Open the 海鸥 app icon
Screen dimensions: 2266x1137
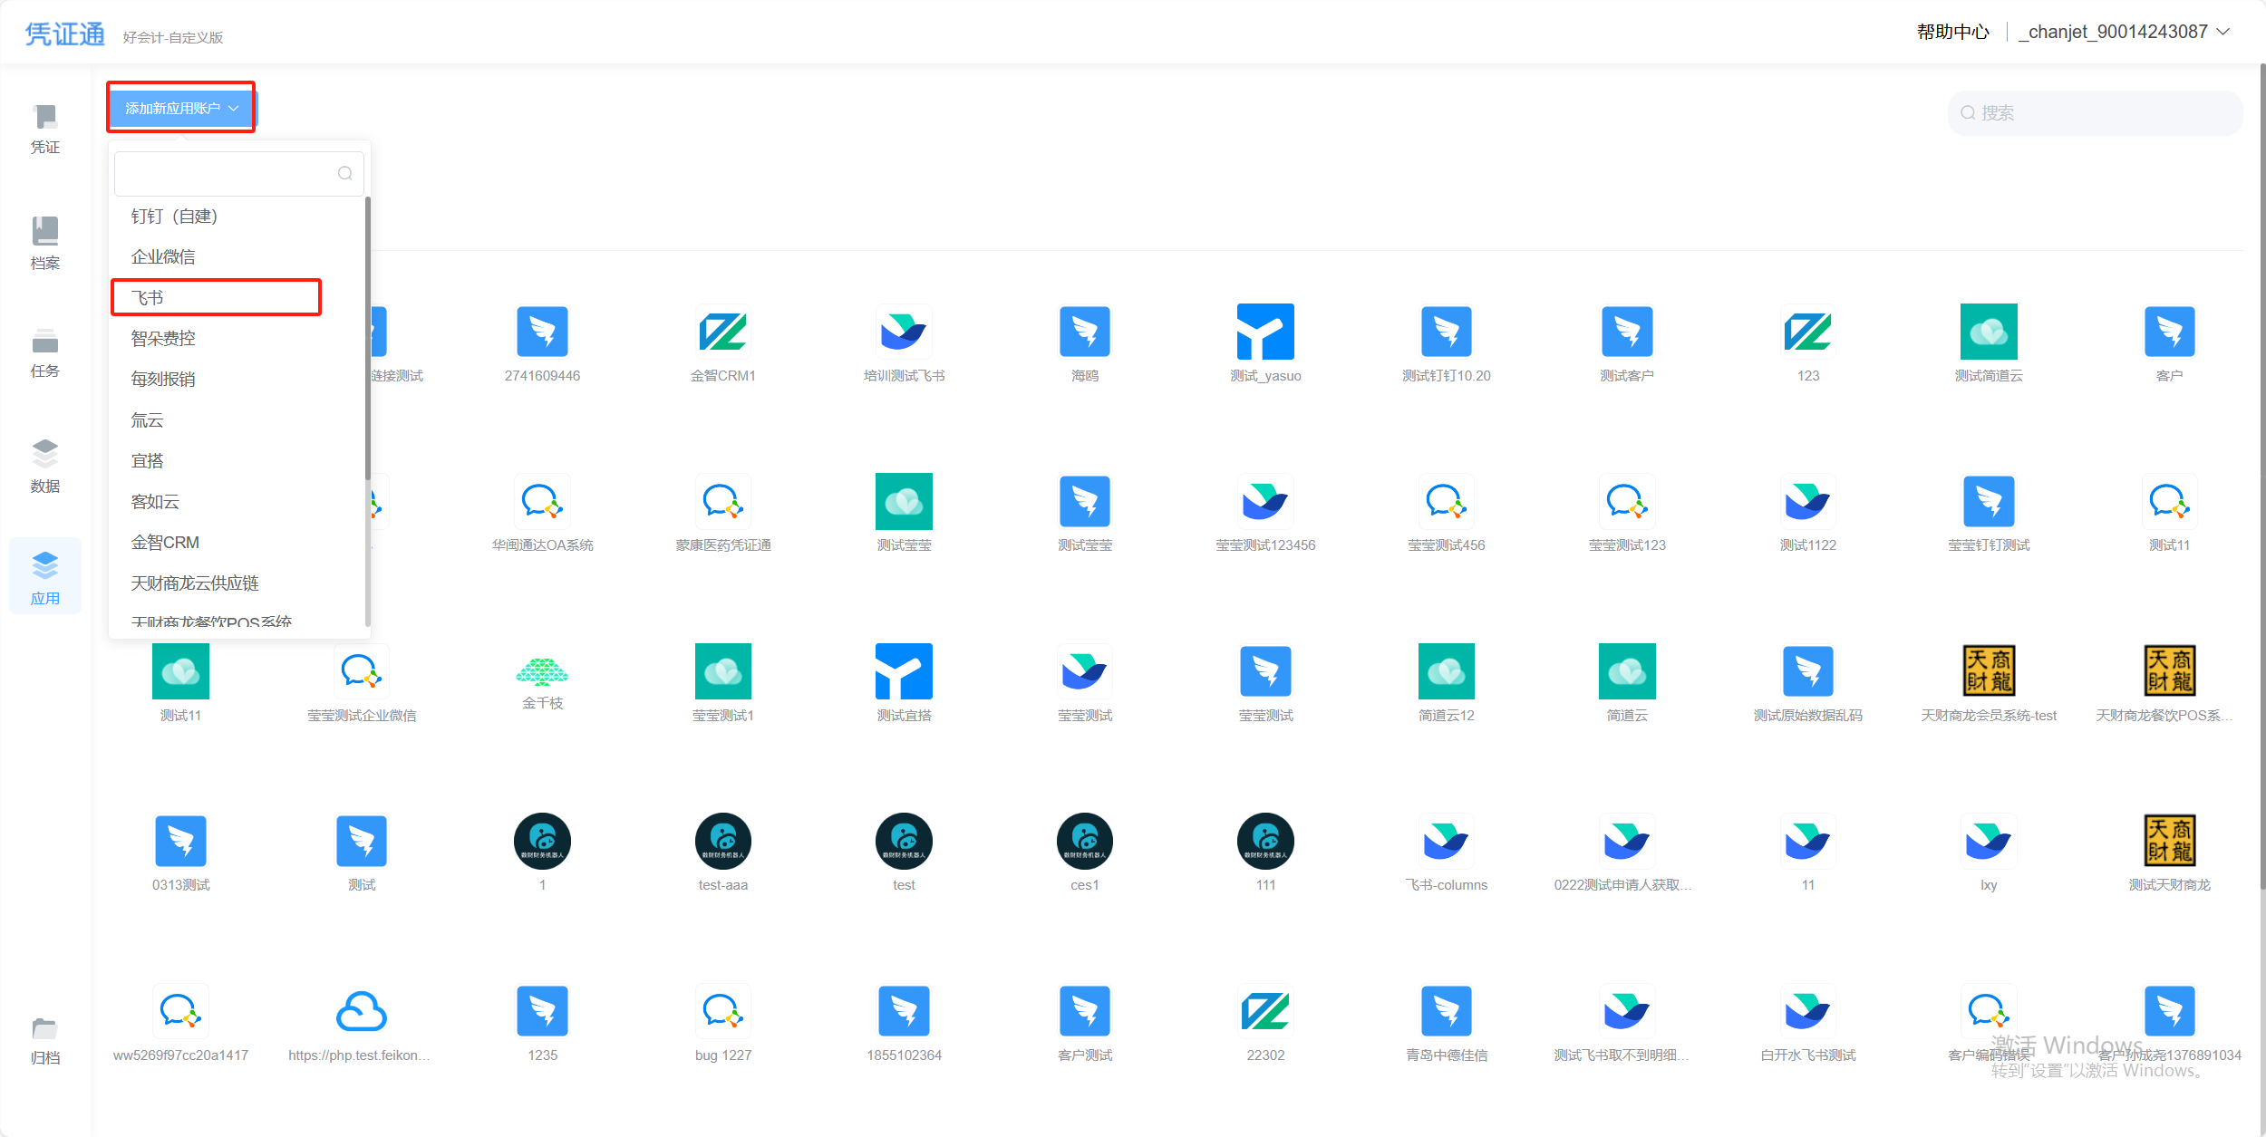[1084, 332]
